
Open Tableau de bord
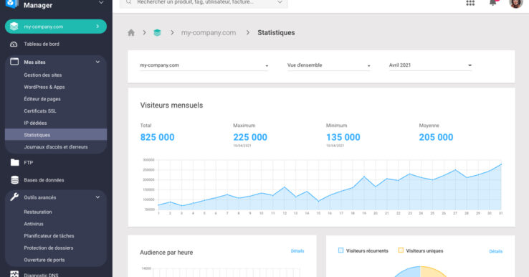coord(42,44)
